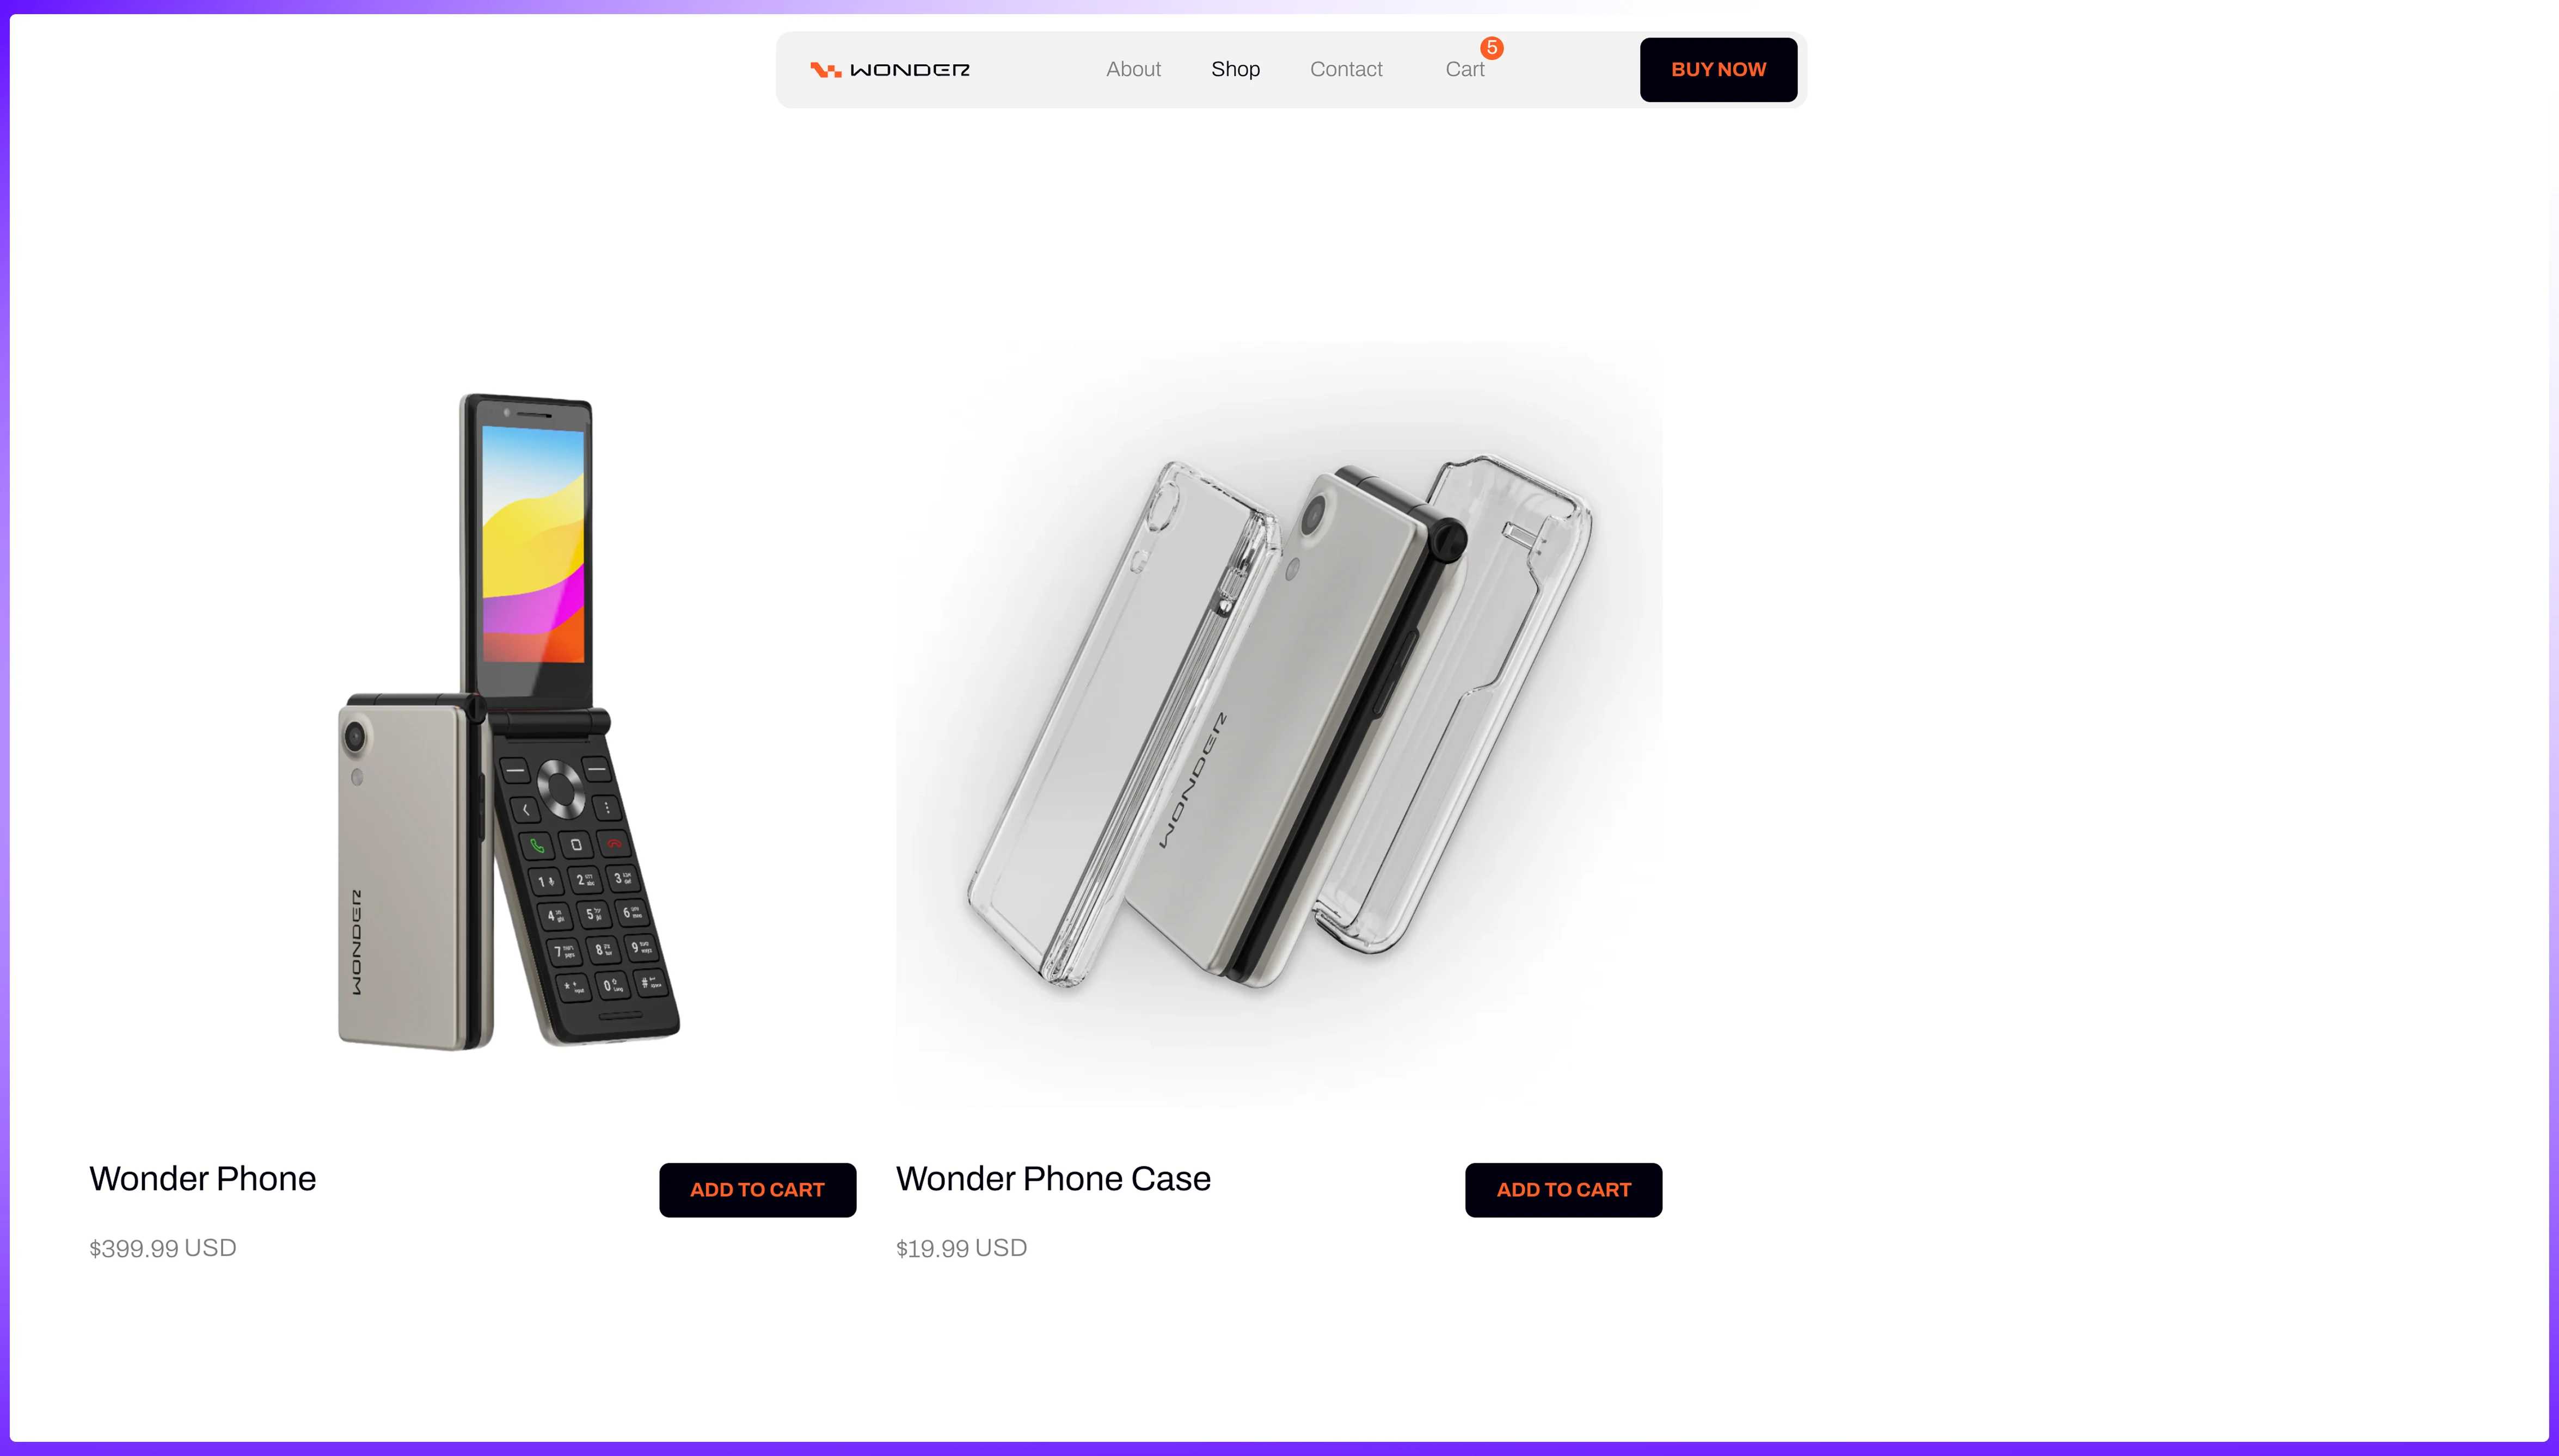Add Wonder Phone Case to cart
The height and width of the screenshot is (1456, 2559).
point(1563,1190)
